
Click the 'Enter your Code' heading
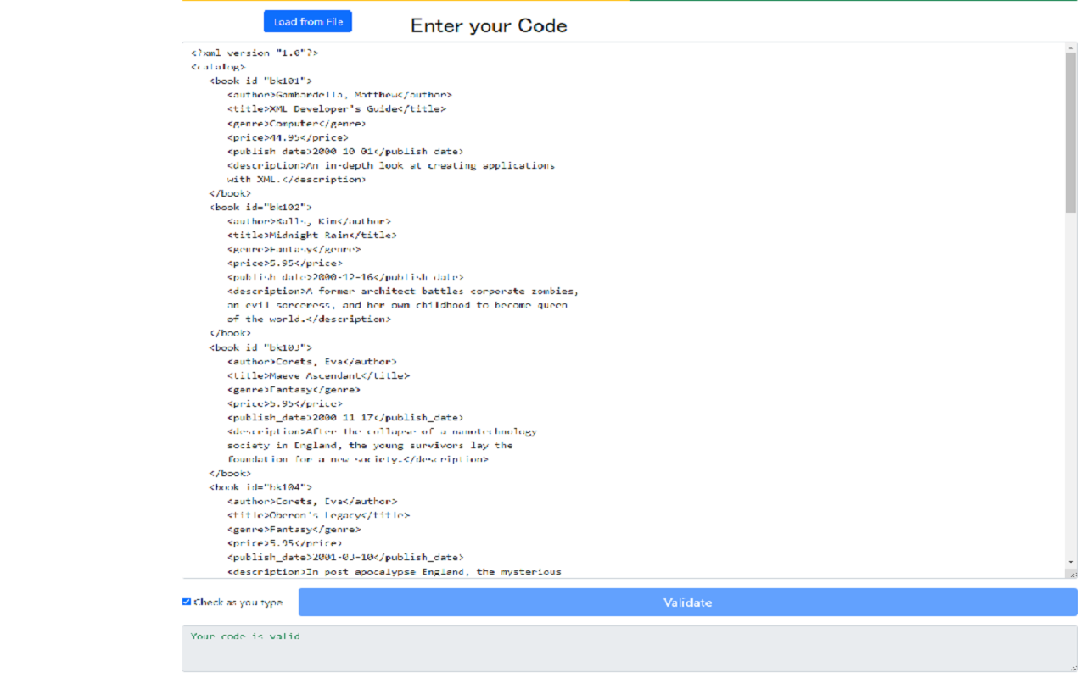pyautogui.click(x=489, y=25)
